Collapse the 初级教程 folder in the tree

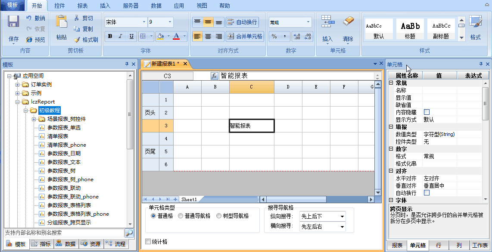[x=26, y=110]
